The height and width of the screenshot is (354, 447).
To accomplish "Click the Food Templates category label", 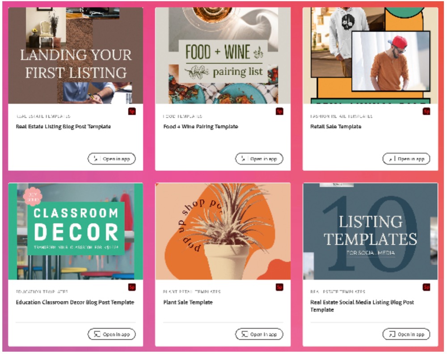I will (182, 116).
